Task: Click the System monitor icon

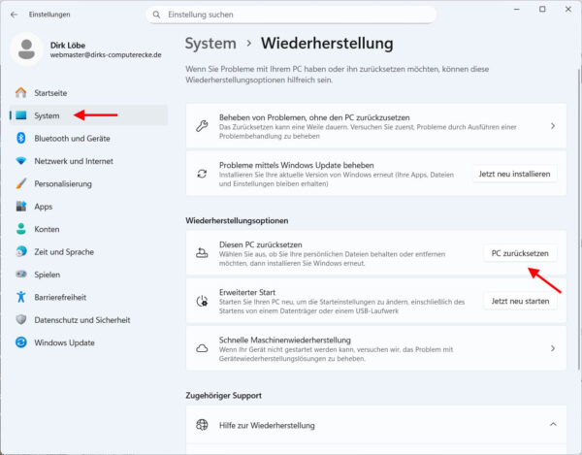Action: 21,115
